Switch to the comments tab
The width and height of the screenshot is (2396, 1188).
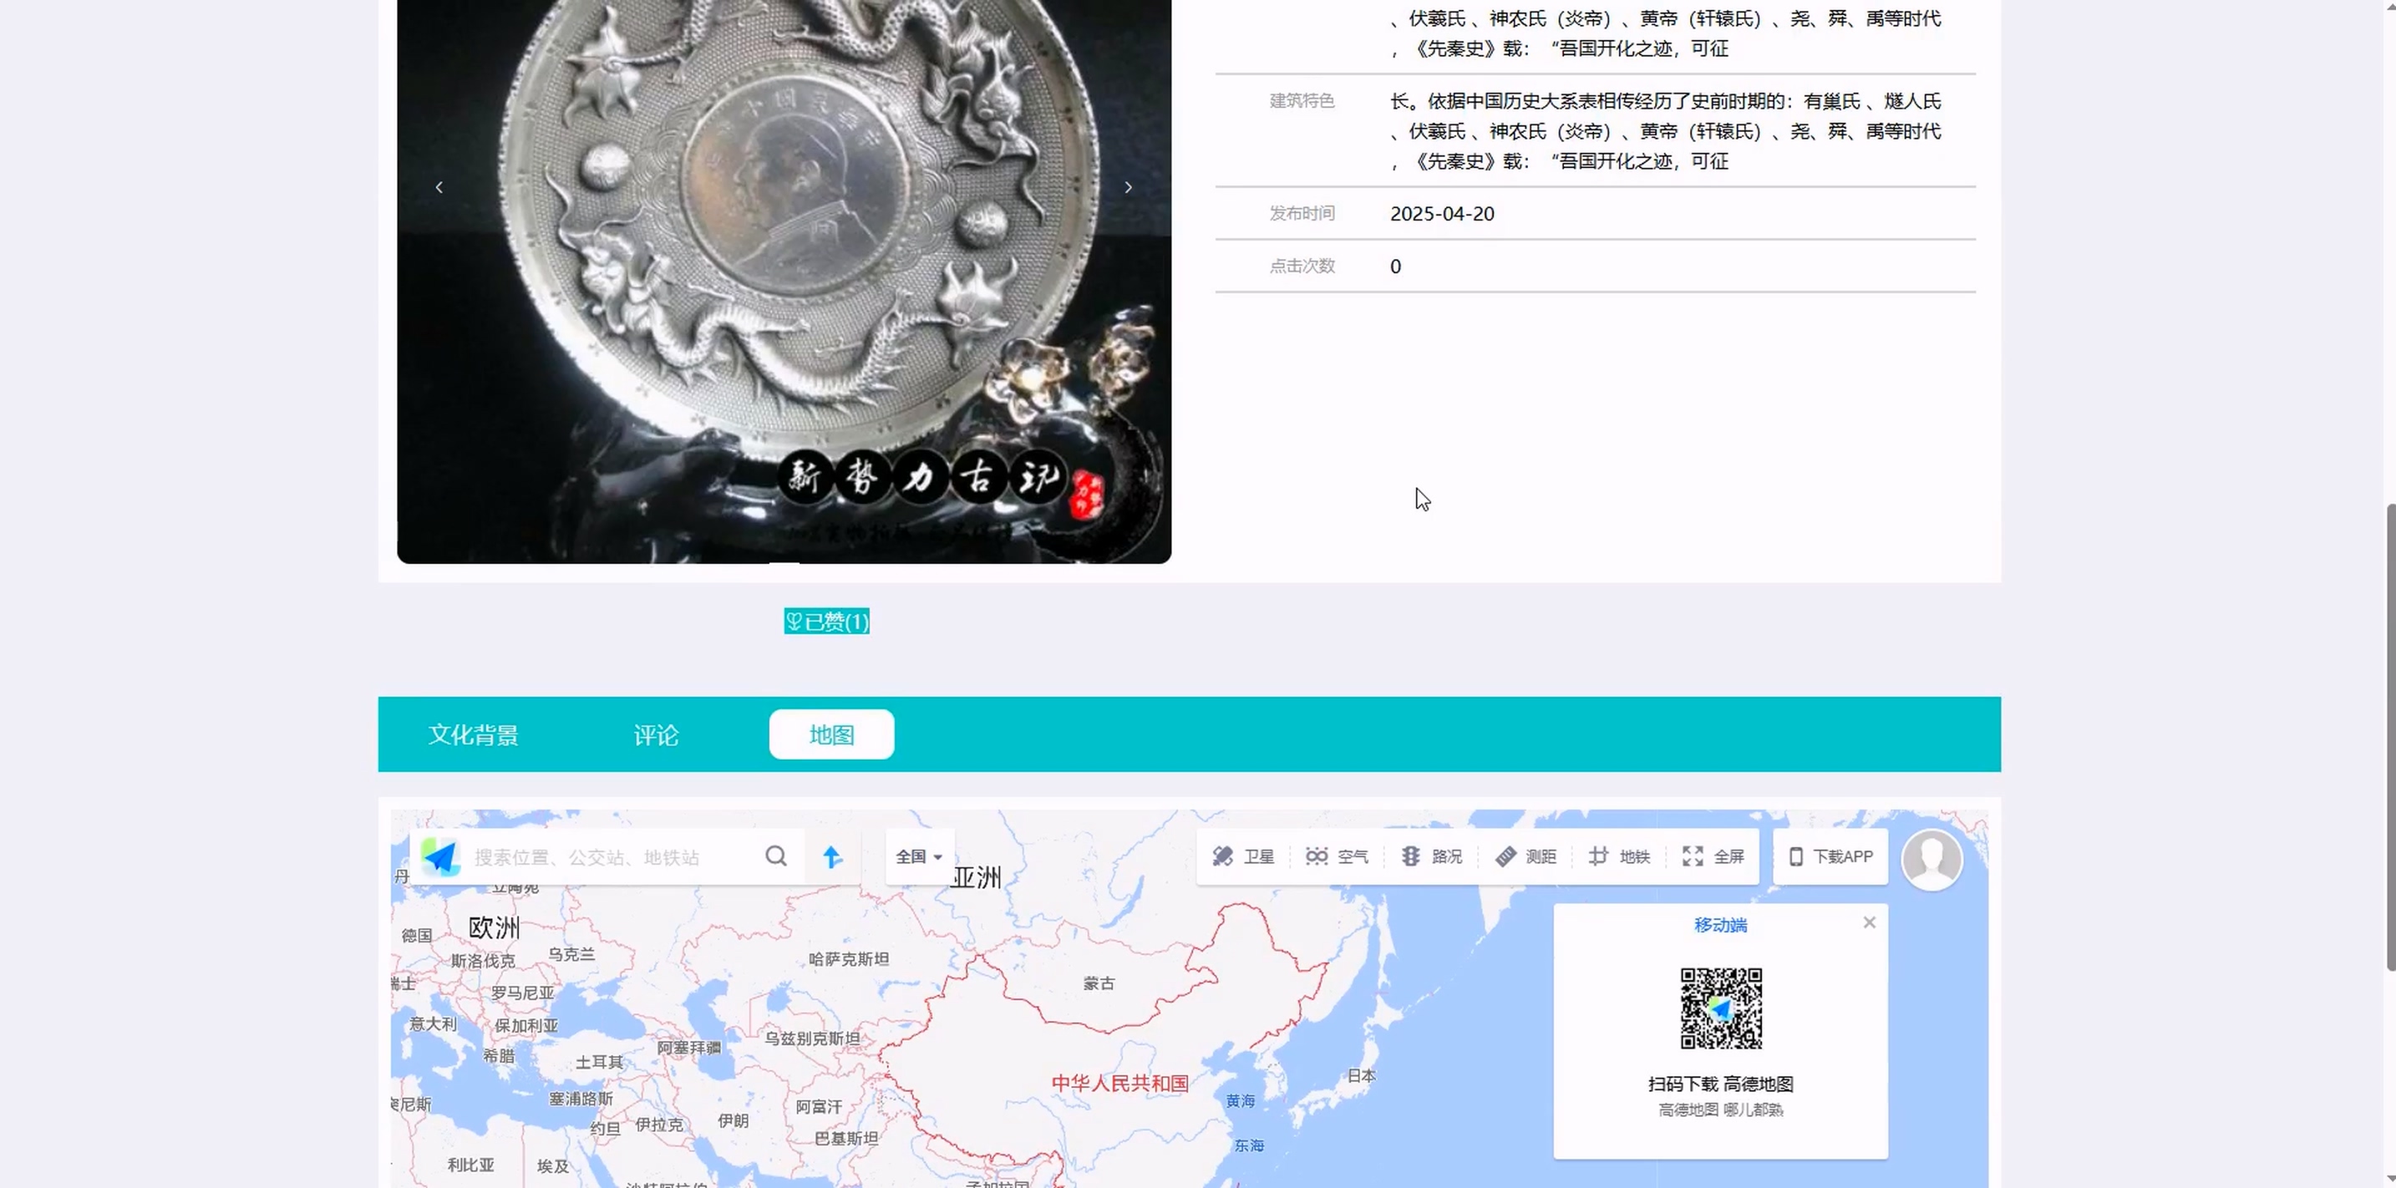[656, 735]
